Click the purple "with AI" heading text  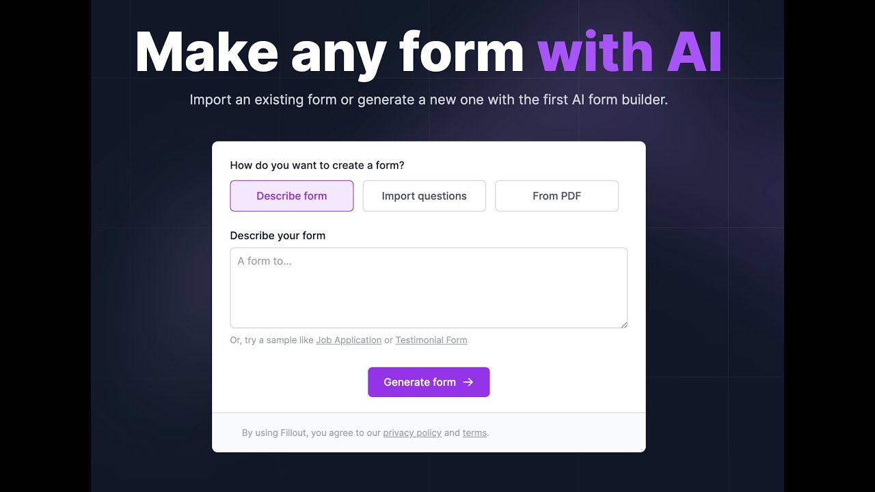630,52
